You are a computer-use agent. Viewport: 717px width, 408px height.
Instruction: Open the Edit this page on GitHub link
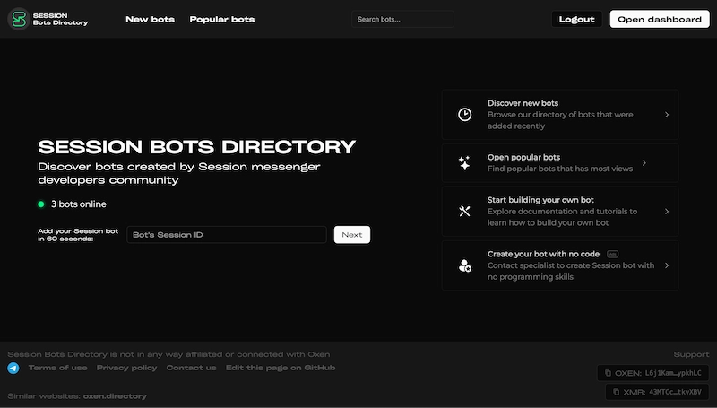pyautogui.click(x=281, y=368)
